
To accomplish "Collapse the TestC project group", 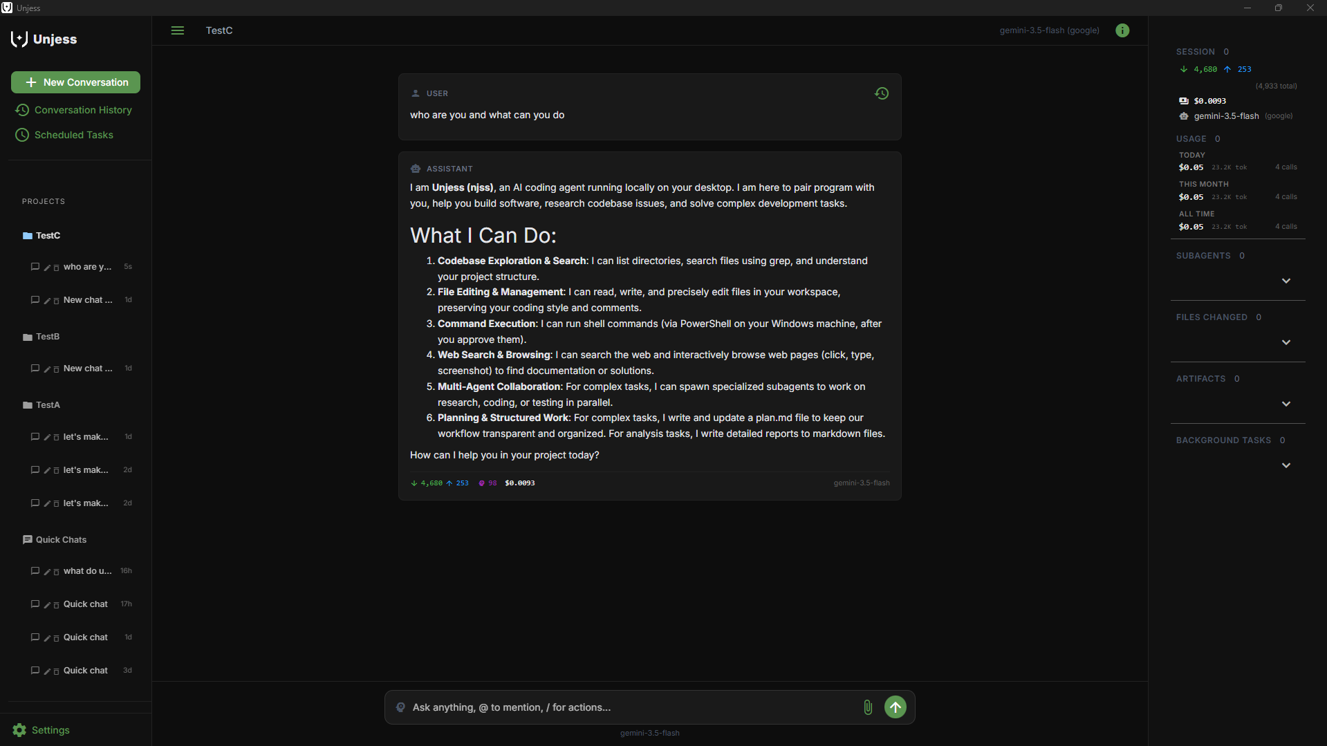I will click(48, 236).
